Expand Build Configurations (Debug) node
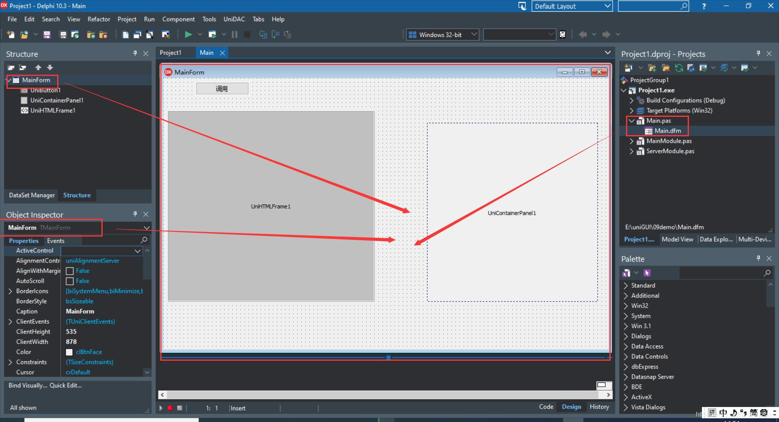Viewport: 779px width, 422px height. click(x=631, y=100)
